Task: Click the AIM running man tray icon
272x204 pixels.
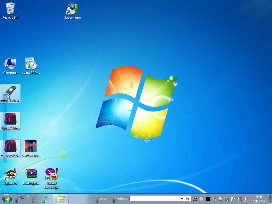Action: [195, 199]
